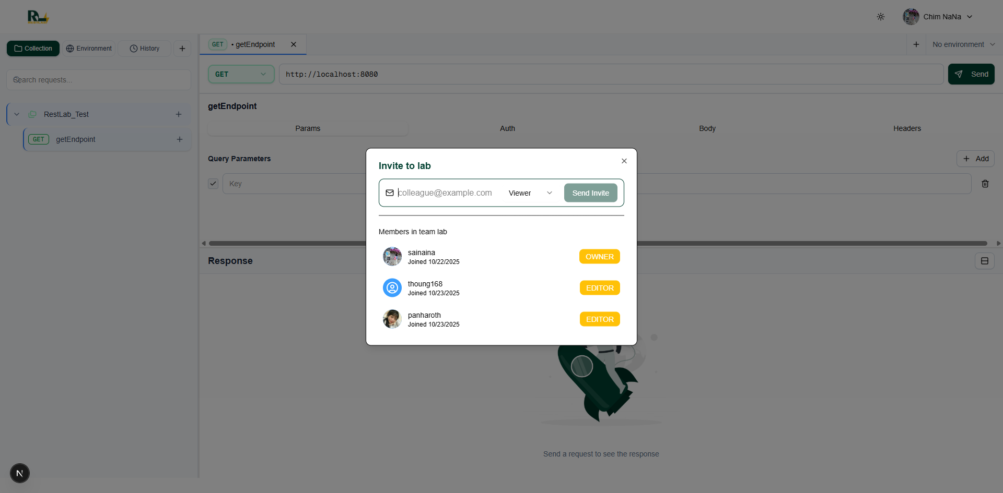
Task: Click the URL field with localhost:8080
Action: (611, 74)
